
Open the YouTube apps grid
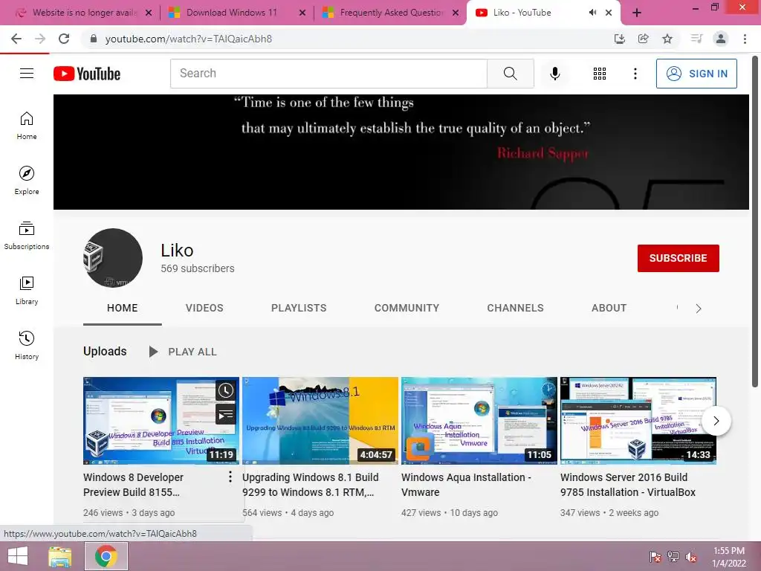tap(600, 74)
